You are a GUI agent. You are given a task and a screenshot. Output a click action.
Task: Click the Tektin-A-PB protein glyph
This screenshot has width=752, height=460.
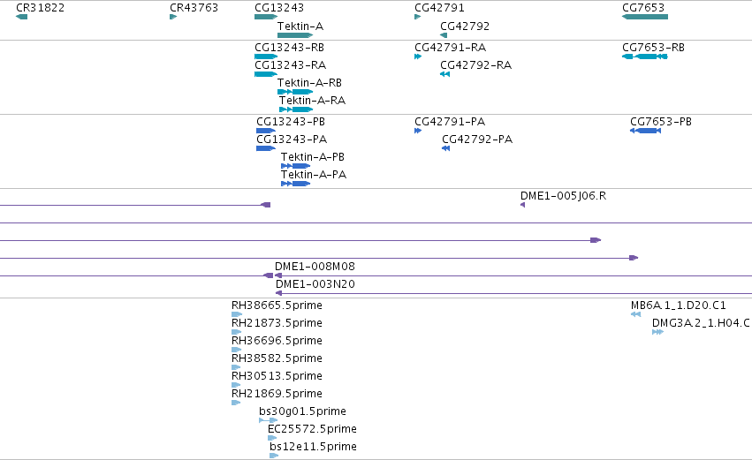(x=295, y=166)
